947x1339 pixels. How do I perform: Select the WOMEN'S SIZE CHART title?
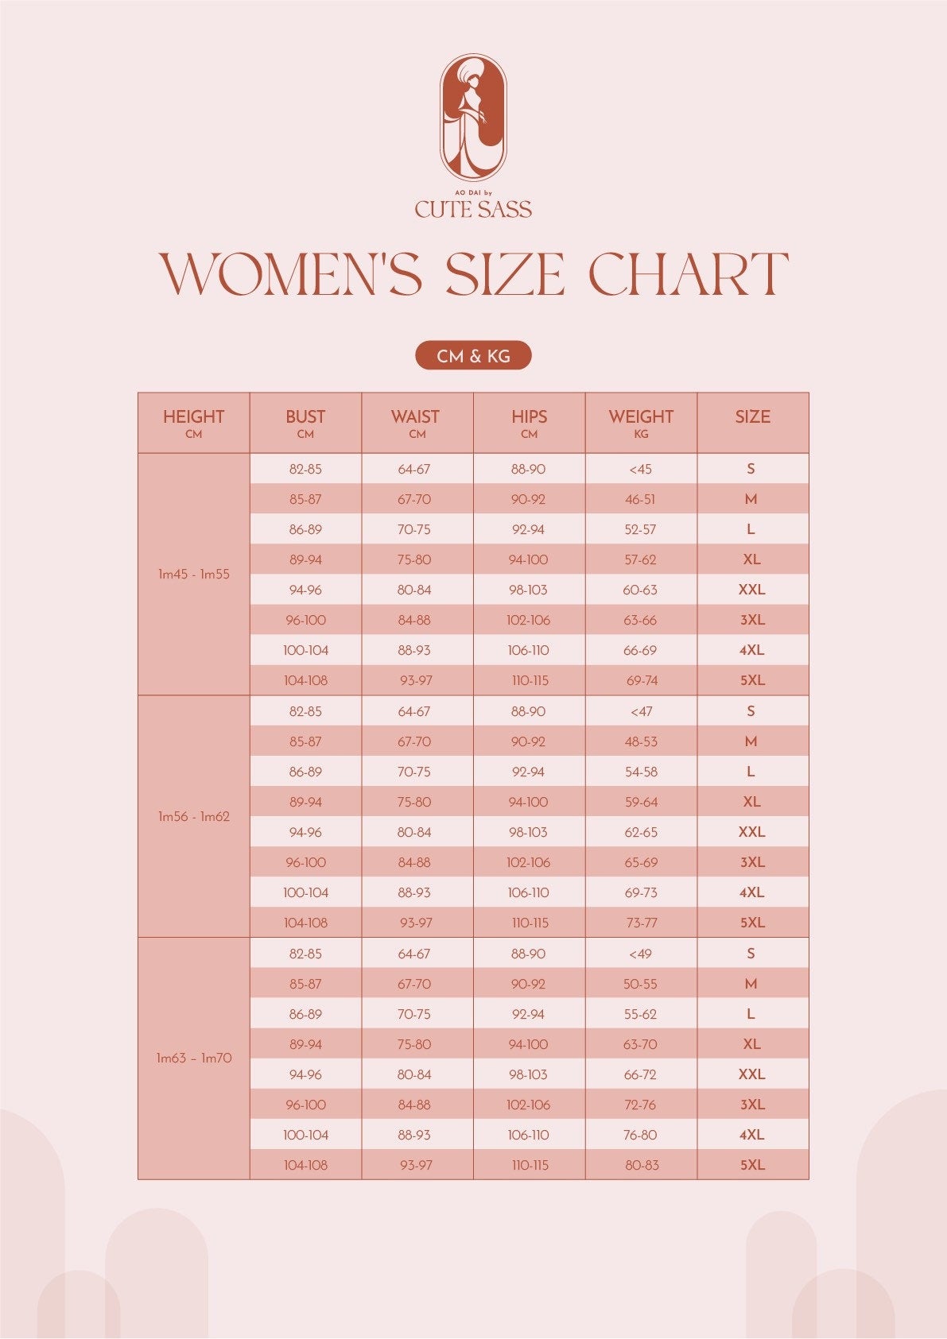click(474, 275)
